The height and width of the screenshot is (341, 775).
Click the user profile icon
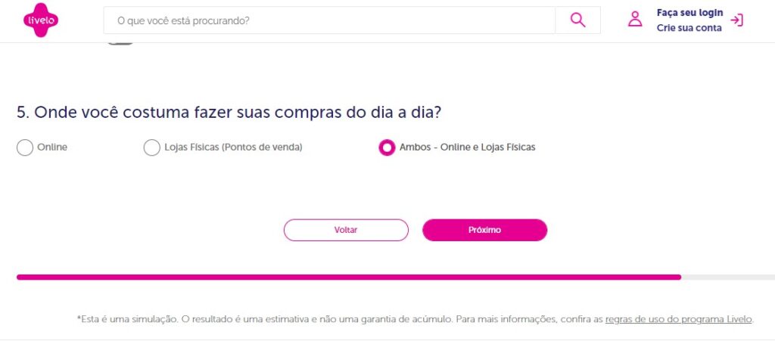(635, 20)
